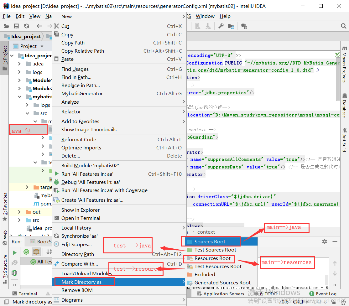Screen dimensions: 349x306
Task: Sort test results alphabetically
Action: pyautogui.click(x=49, y=252)
